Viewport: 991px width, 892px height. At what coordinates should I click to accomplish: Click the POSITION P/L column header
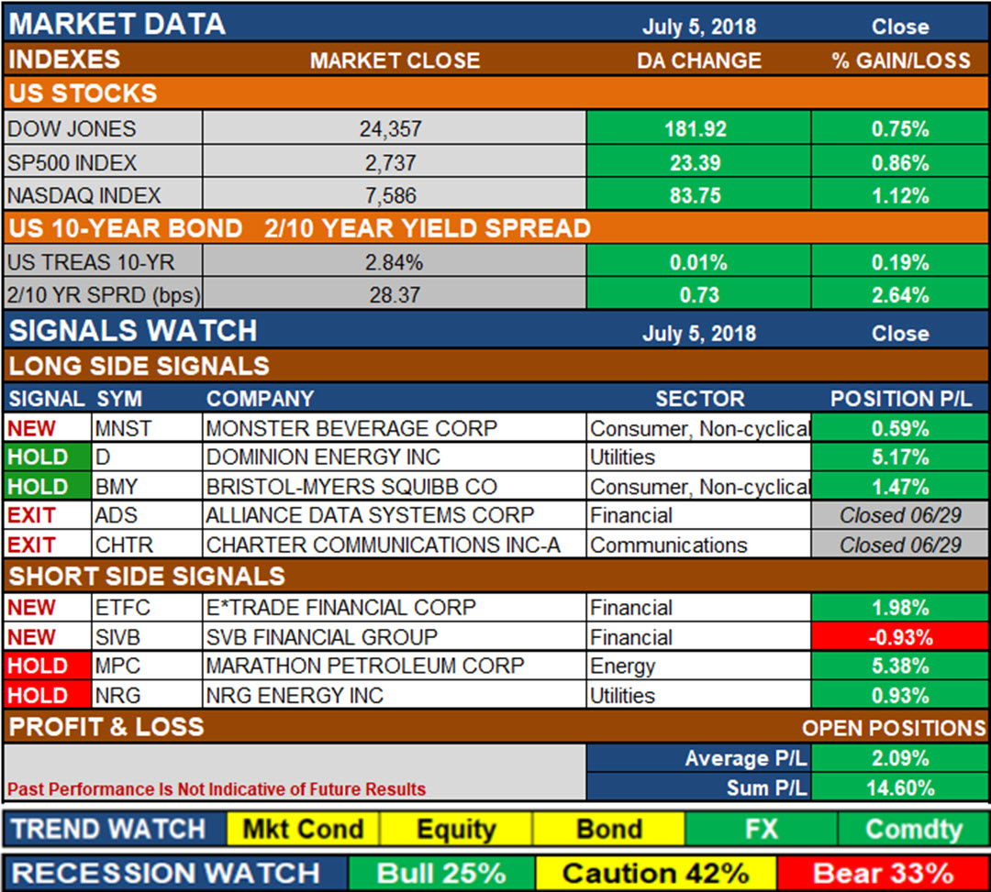[901, 399]
